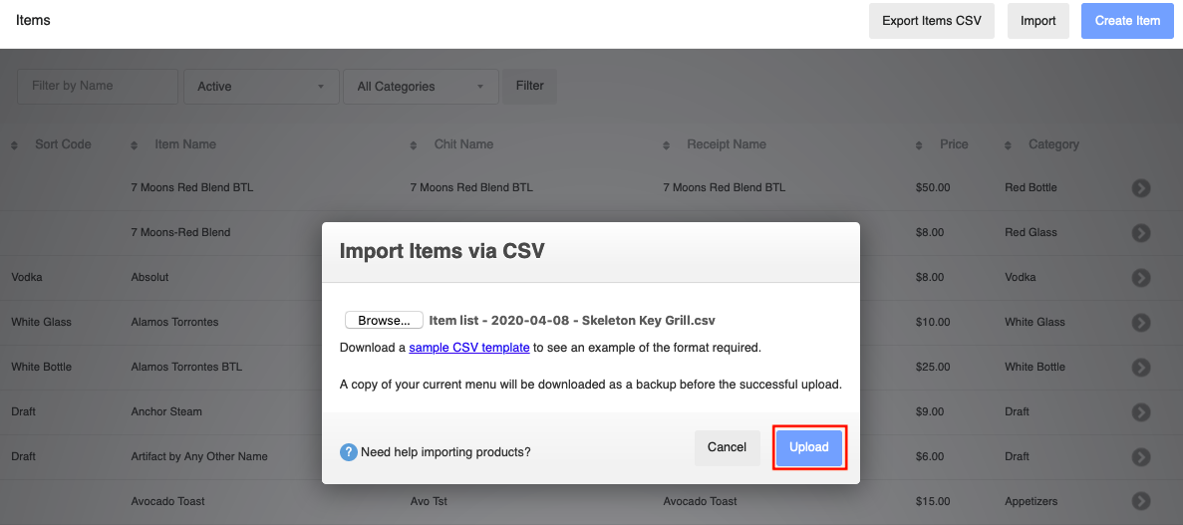Click sort arrows beside Price header
Viewport: 1183px width, 525px height.
pos(919,144)
